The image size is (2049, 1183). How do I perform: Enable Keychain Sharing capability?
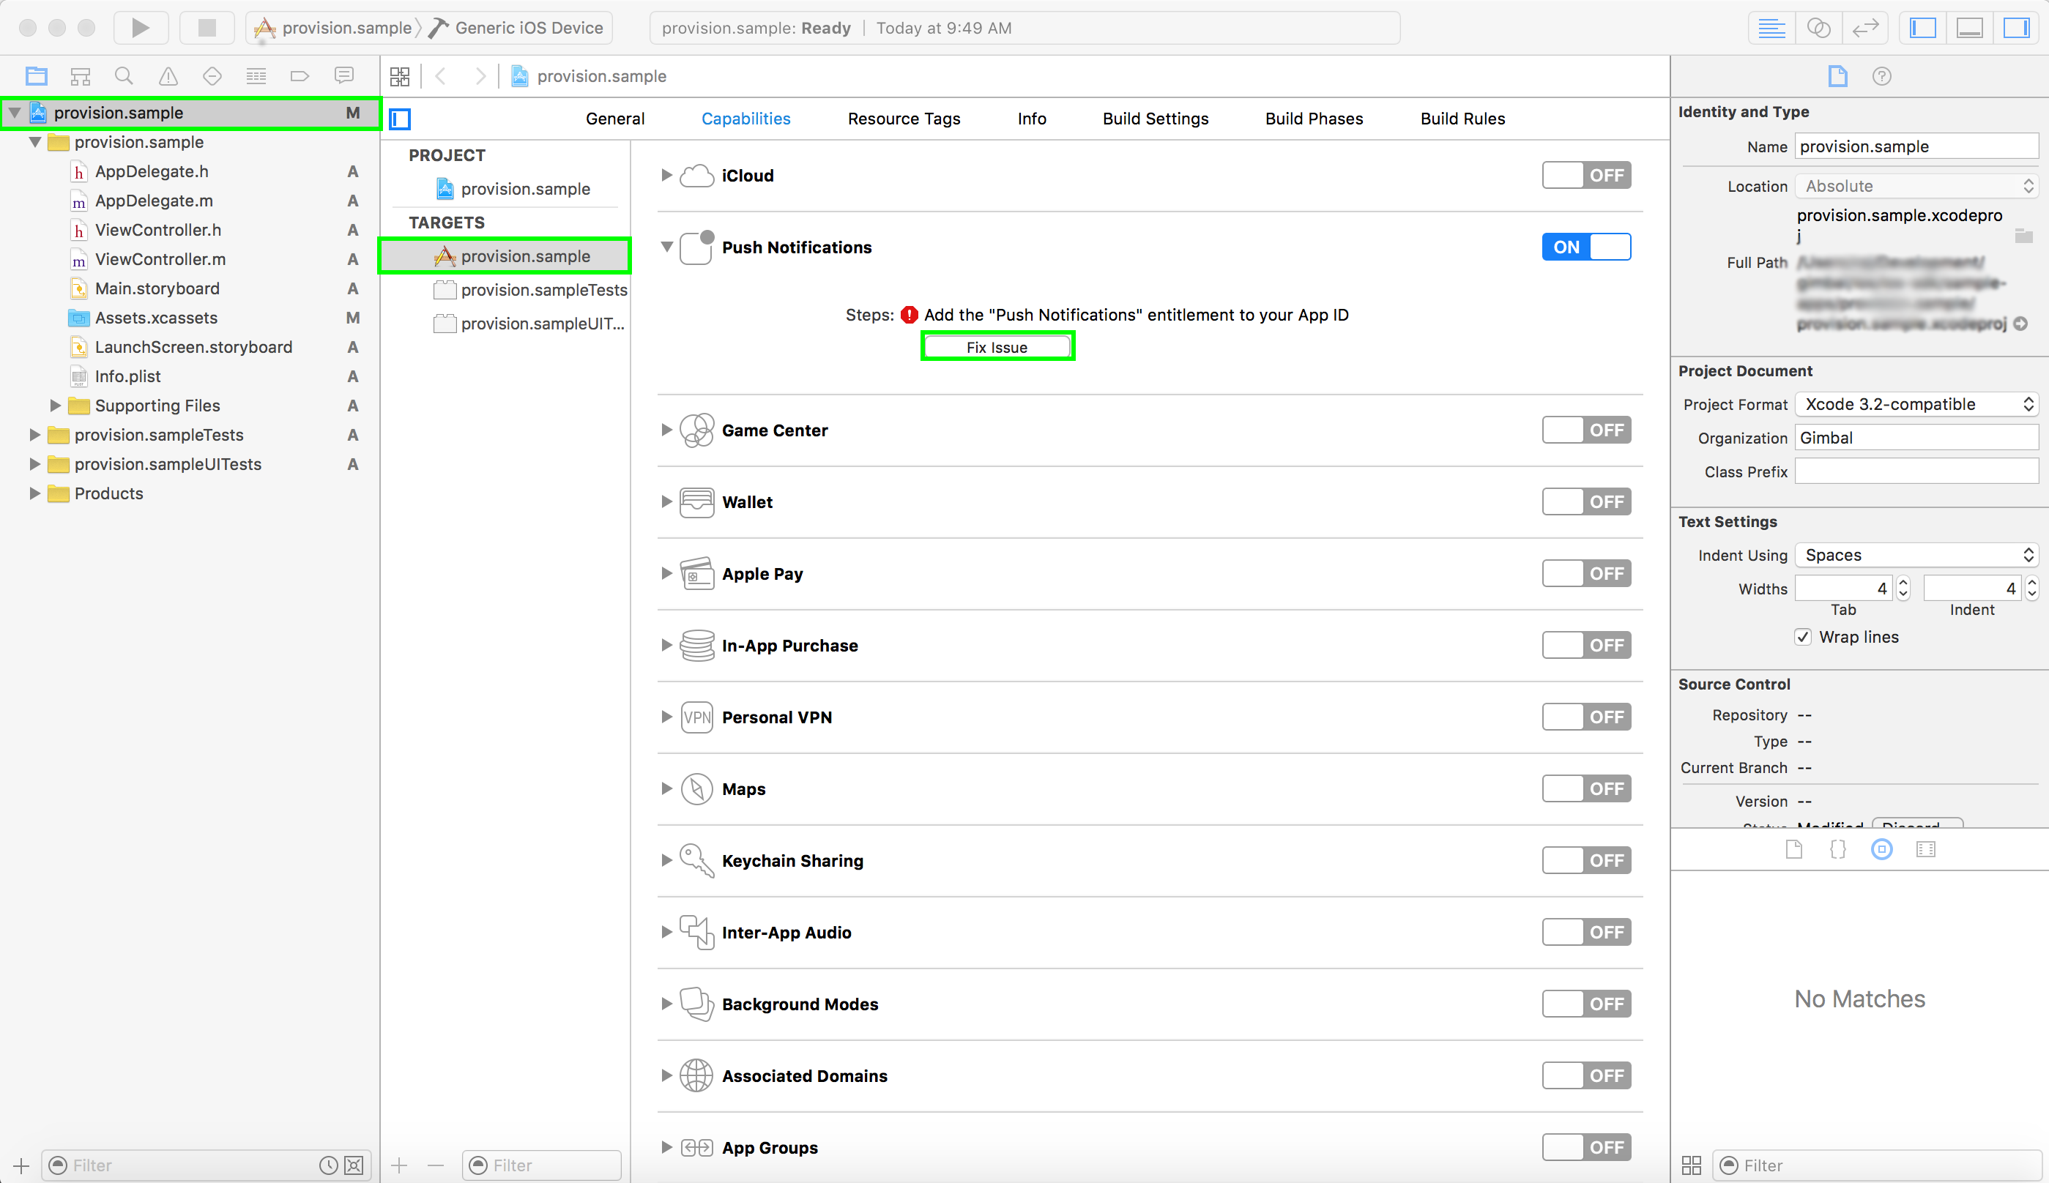(x=1585, y=860)
